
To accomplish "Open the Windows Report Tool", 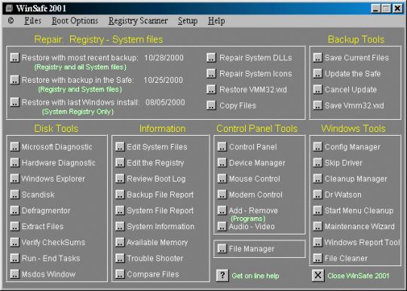I will [317, 242].
